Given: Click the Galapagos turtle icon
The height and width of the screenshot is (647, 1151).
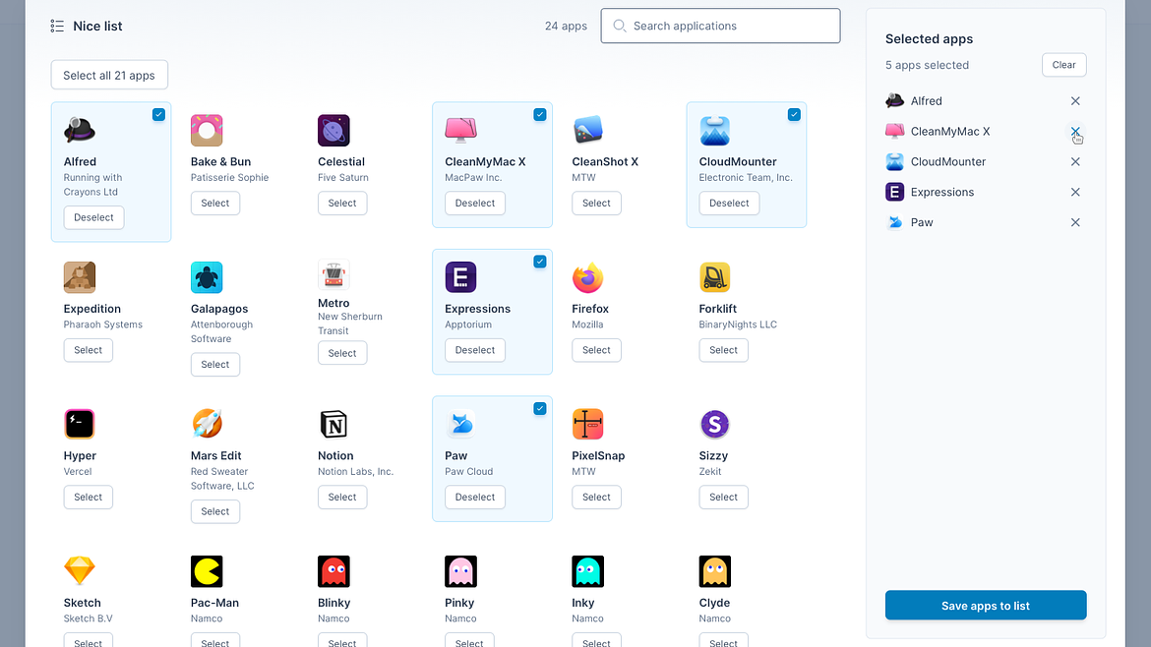Looking at the screenshot, I should [x=207, y=277].
